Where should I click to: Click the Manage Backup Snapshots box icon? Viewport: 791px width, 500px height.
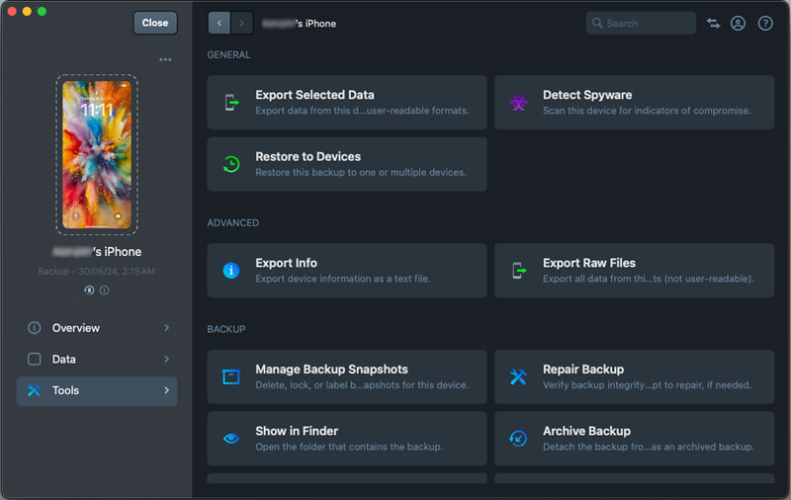click(x=231, y=376)
